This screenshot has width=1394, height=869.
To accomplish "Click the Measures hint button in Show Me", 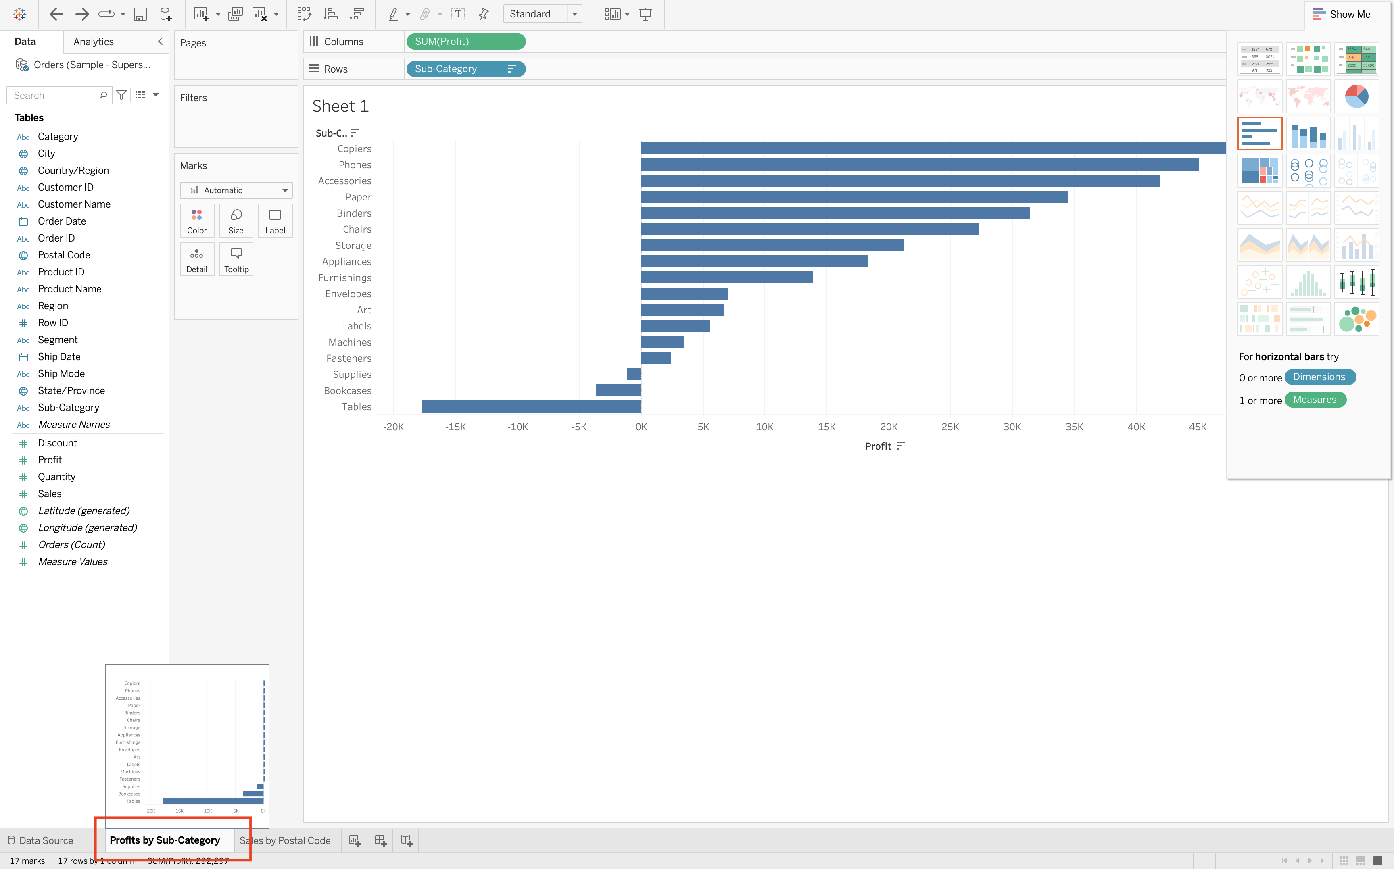I will (x=1315, y=399).
